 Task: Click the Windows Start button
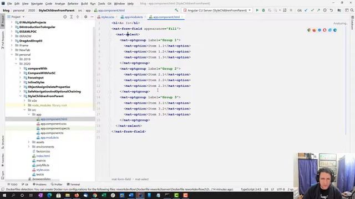pos(4,195)
